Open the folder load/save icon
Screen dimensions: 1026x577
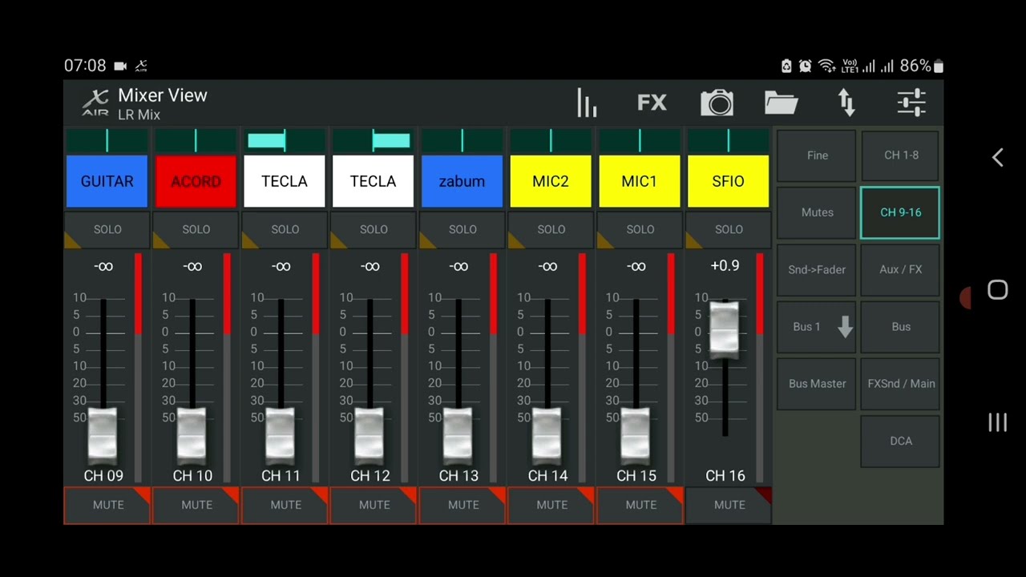click(x=782, y=103)
